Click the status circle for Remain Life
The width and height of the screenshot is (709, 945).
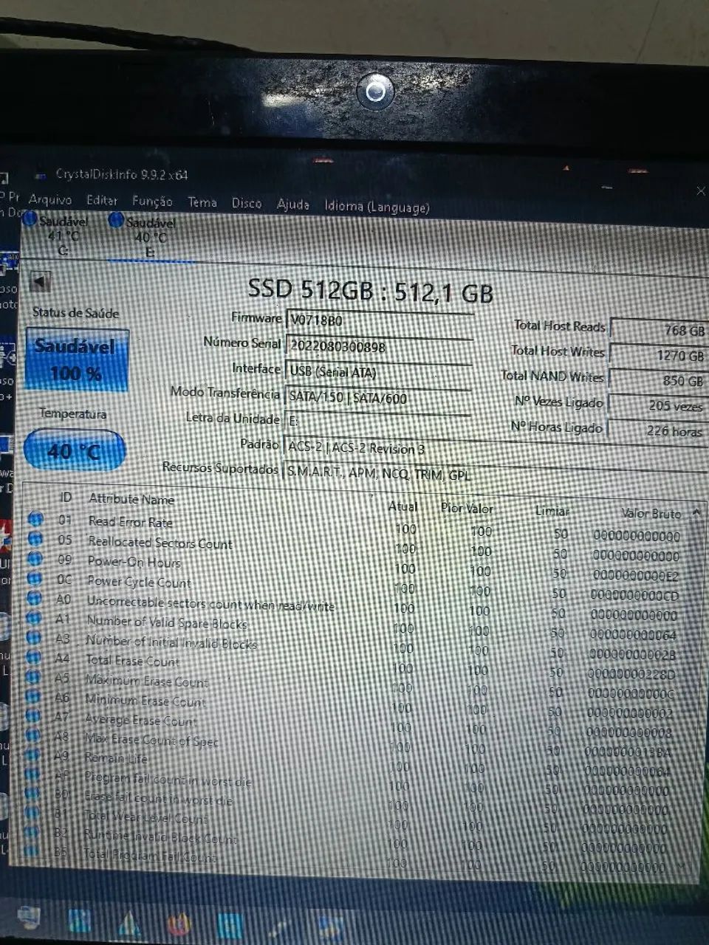[x=32, y=755]
